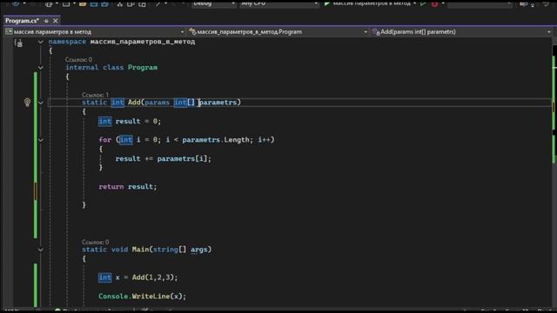
Task: Click the 'Program' class name in code
Action: [x=143, y=68]
